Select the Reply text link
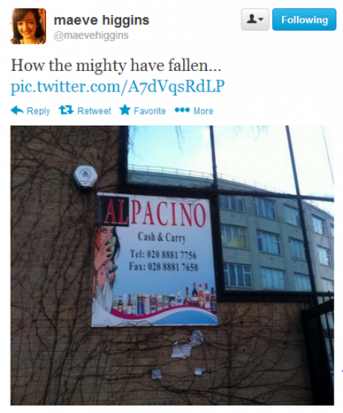The width and height of the screenshot is (343, 413). [38, 111]
